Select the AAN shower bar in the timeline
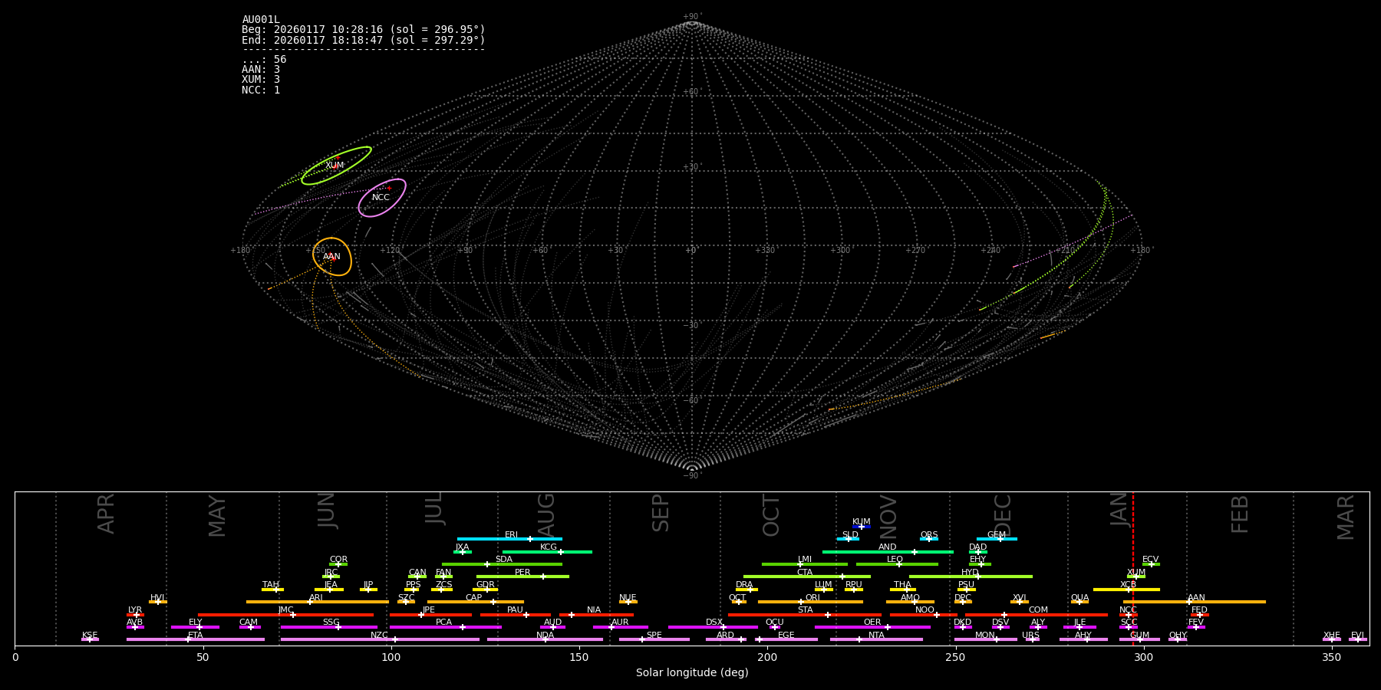This screenshot has width=1381, height=690. 1195,602
